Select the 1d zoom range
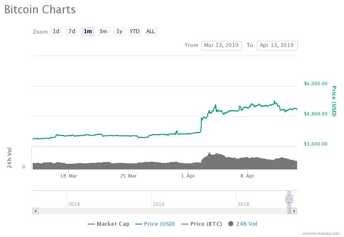Viewport: 344px width, 237px height. pyautogui.click(x=56, y=31)
